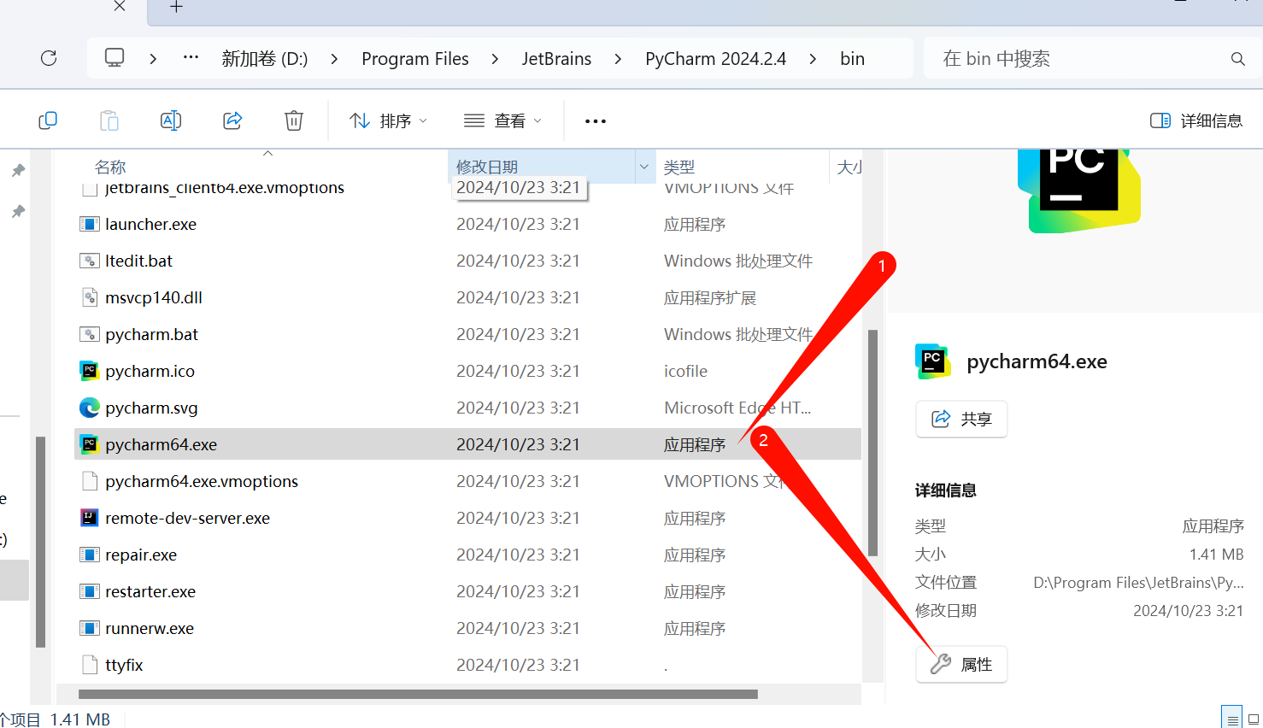Click the 属性 properties button
The image size is (1263, 728).
(x=961, y=664)
